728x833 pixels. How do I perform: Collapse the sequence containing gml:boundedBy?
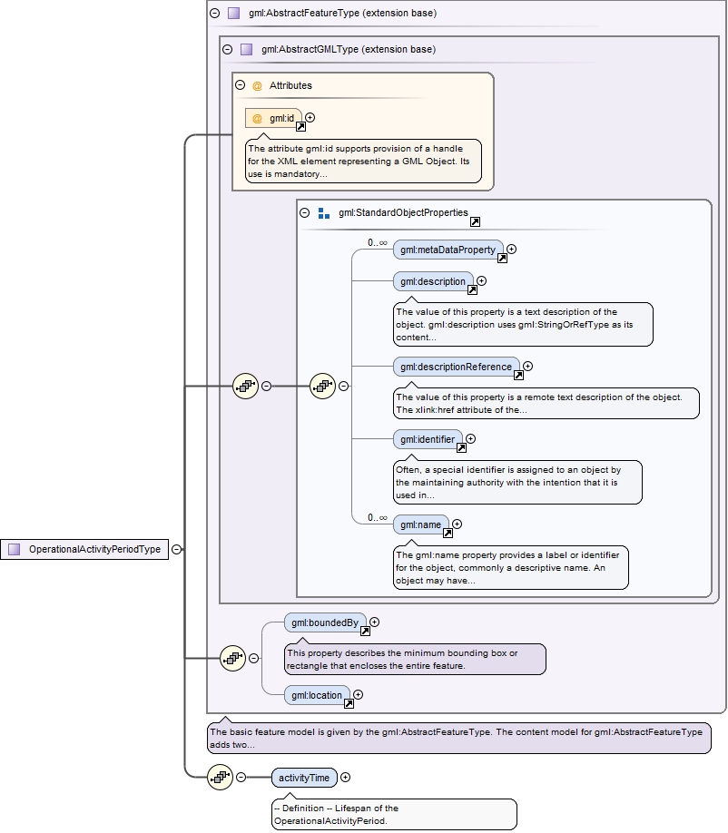pyautogui.click(x=254, y=658)
